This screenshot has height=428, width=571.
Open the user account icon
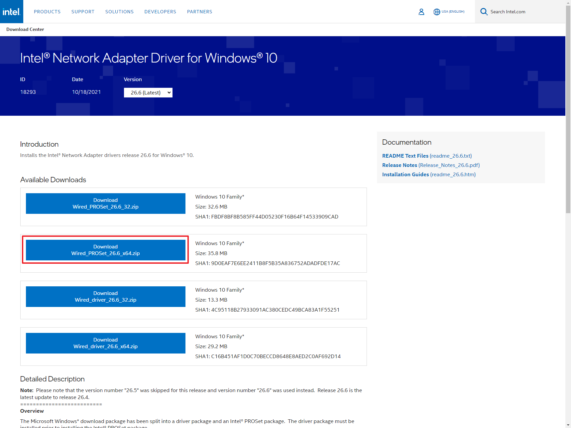(421, 12)
